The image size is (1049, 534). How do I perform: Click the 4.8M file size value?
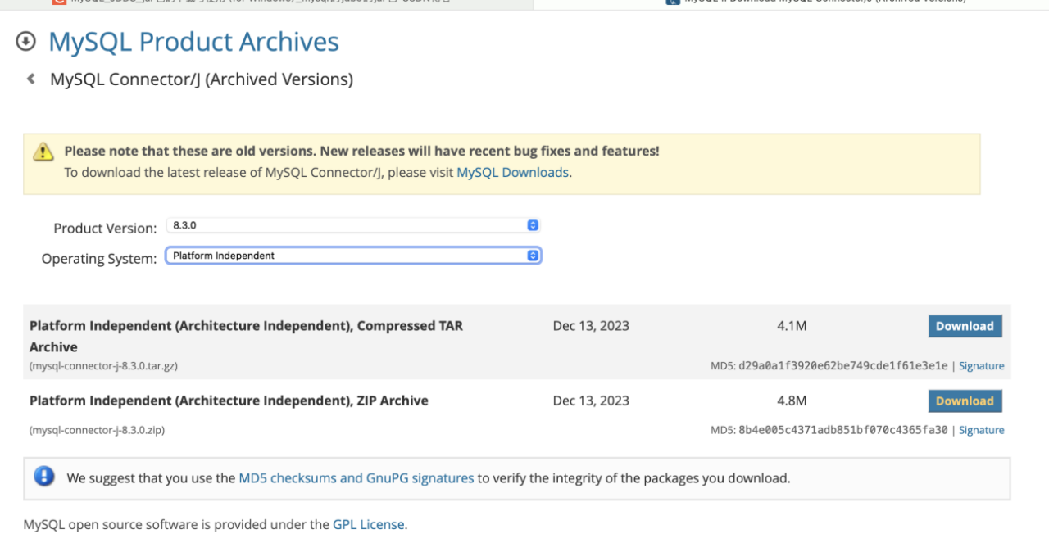pyautogui.click(x=792, y=401)
